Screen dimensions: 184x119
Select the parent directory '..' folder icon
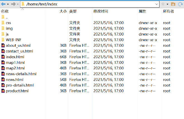pos(3,17)
